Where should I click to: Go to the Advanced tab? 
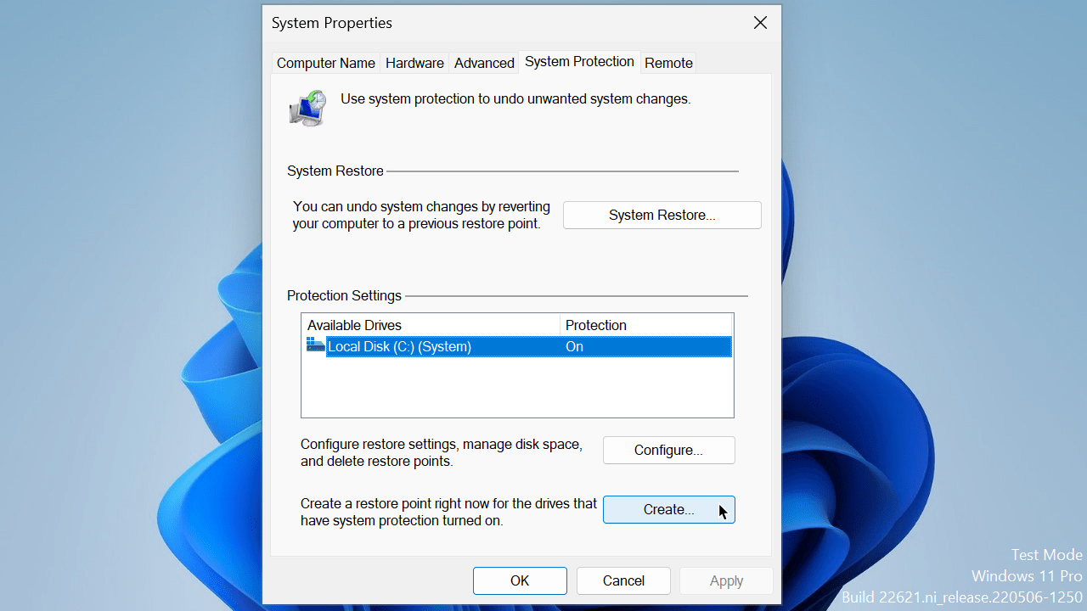tap(484, 63)
